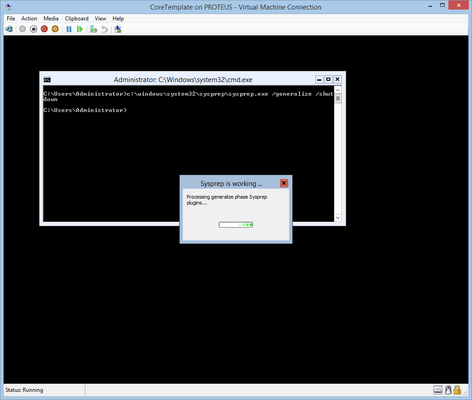The image size is (472, 400).
Task: Create a checkpoint with the toolbar icon
Action: point(93,29)
